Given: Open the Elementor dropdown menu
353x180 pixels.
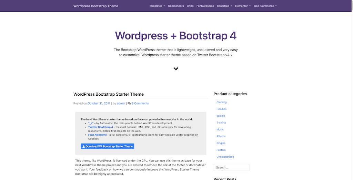Looking at the screenshot, I should pyautogui.click(x=243, y=6).
